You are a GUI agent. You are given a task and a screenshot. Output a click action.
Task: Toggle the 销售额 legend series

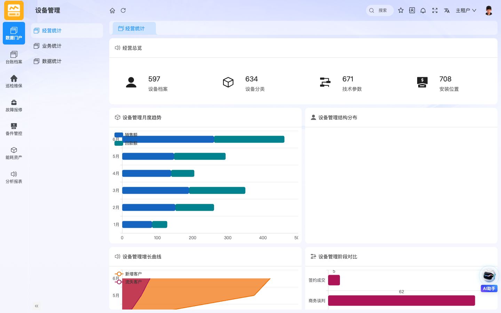(126, 135)
